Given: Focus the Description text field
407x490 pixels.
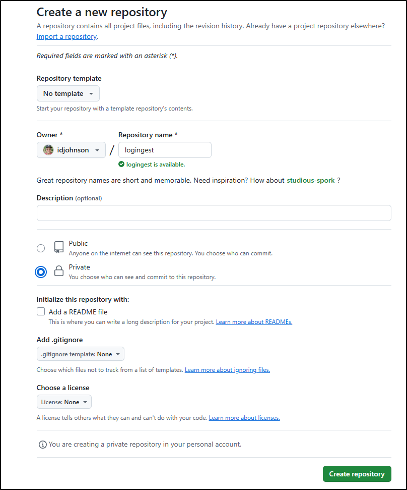Looking at the screenshot, I should pos(214,213).
